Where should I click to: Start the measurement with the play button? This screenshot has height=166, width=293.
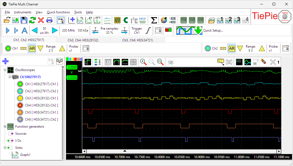[x=7, y=30]
